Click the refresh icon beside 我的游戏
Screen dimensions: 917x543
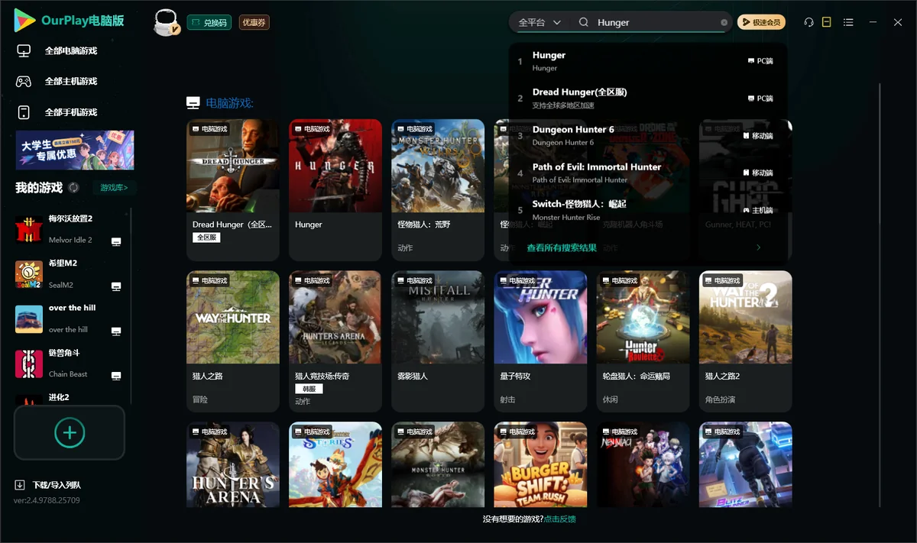[x=73, y=187]
